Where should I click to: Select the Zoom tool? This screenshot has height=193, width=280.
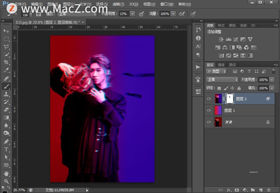point(6,181)
